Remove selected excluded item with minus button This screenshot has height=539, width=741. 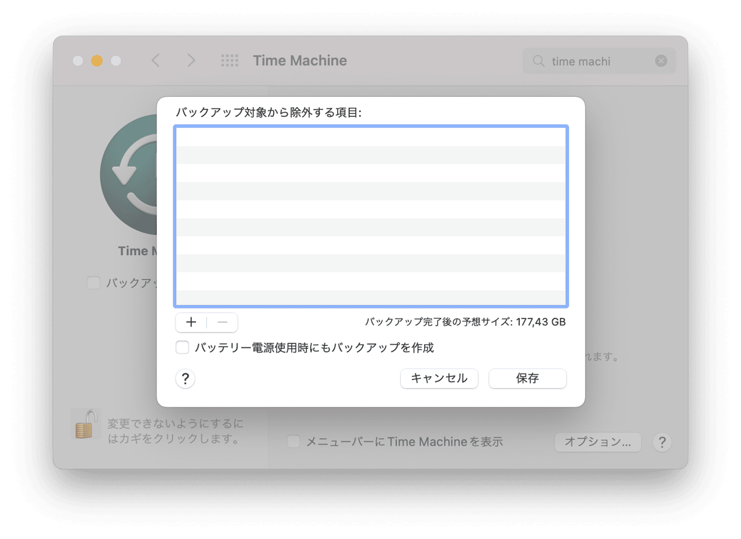tap(222, 322)
